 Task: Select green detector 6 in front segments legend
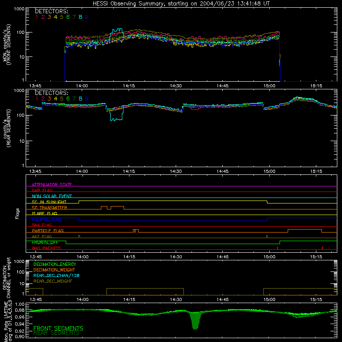click(x=68, y=17)
